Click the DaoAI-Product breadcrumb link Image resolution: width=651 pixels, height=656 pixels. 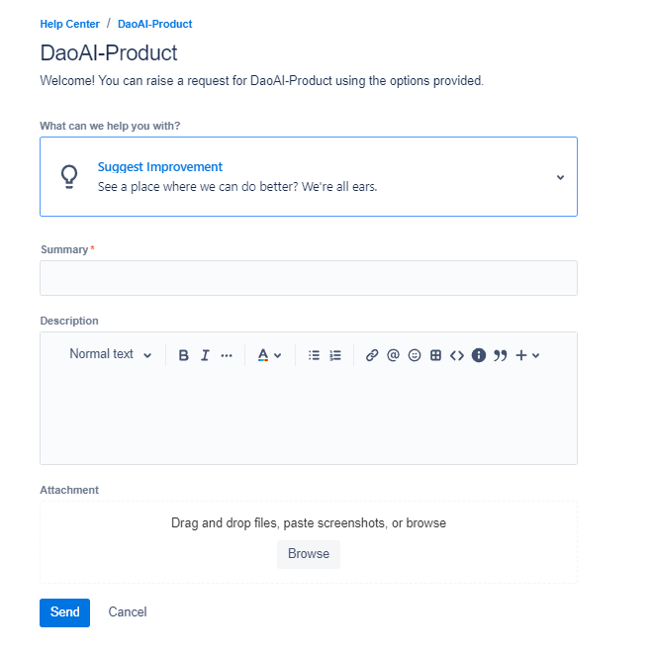pyautogui.click(x=154, y=24)
